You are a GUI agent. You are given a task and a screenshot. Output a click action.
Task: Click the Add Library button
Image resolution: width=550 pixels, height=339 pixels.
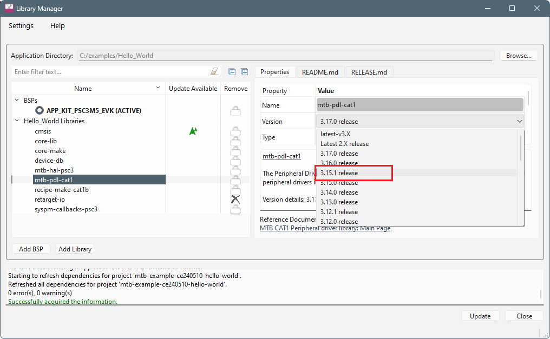pyautogui.click(x=75, y=249)
